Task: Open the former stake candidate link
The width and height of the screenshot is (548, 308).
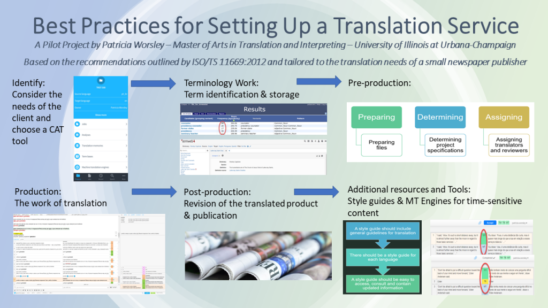Action: (187, 128)
